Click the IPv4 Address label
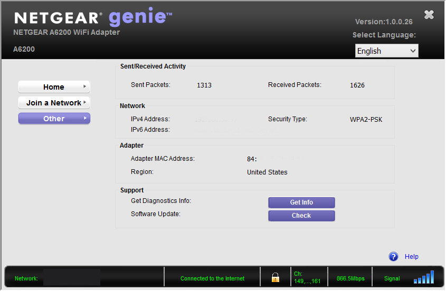This screenshot has width=446, height=291. 150,119
